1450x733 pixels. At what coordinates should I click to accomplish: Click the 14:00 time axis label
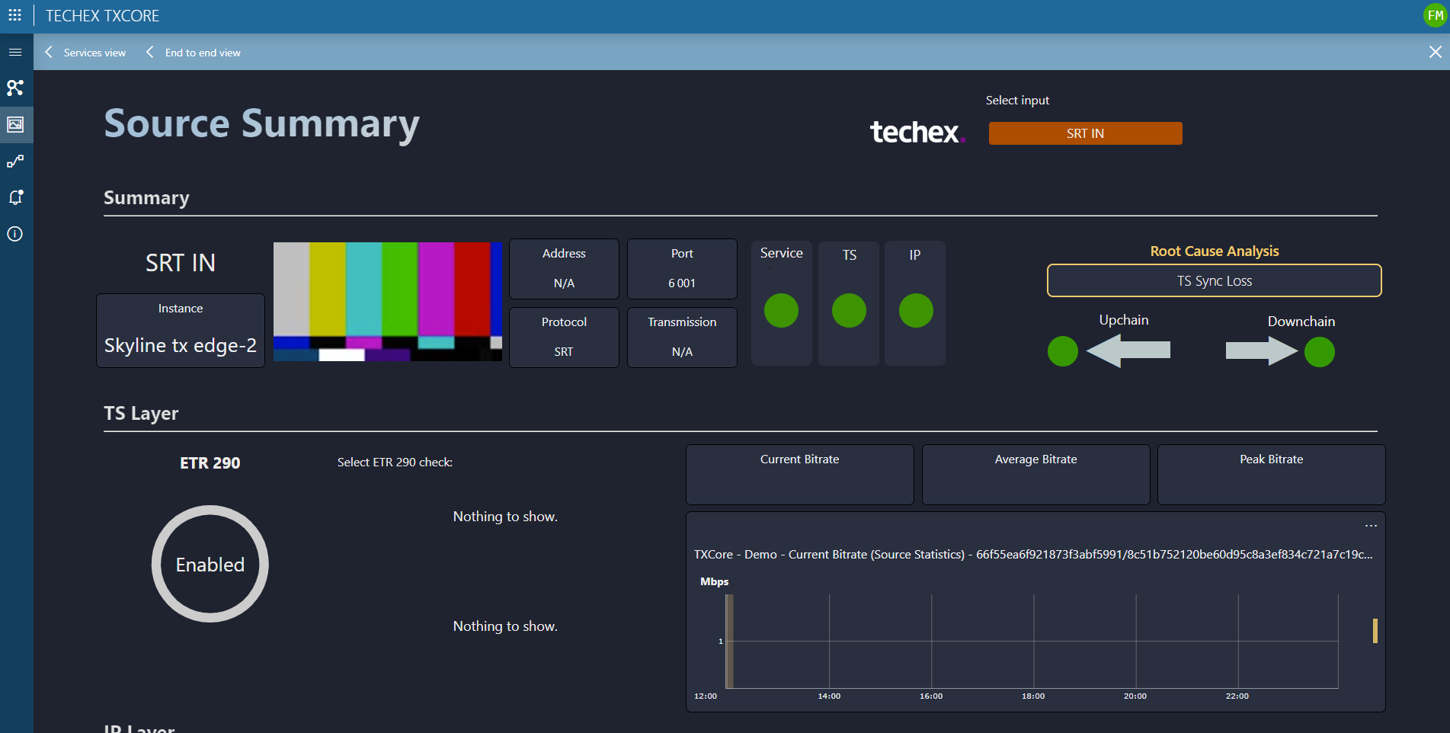click(829, 696)
